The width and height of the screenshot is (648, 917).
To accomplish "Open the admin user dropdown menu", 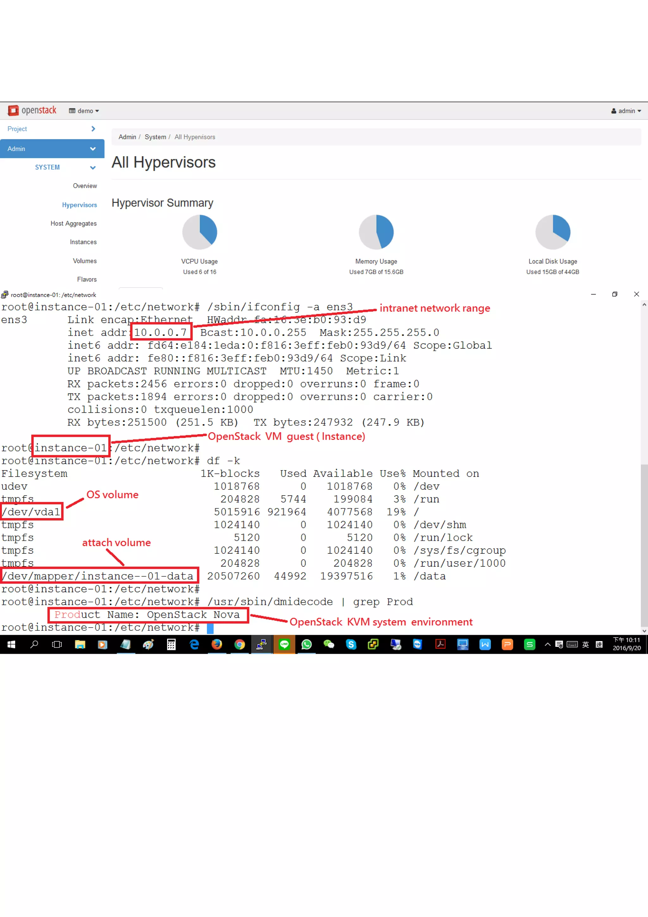I will tap(626, 111).
